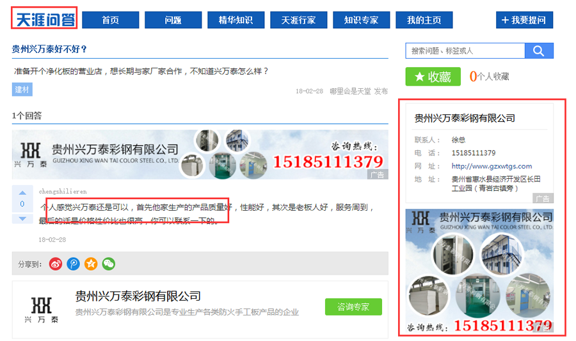This screenshot has width=576, height=341.
Task: Click the 咨询专家 button
Action: pyautogui.click(x=353, y=307)
